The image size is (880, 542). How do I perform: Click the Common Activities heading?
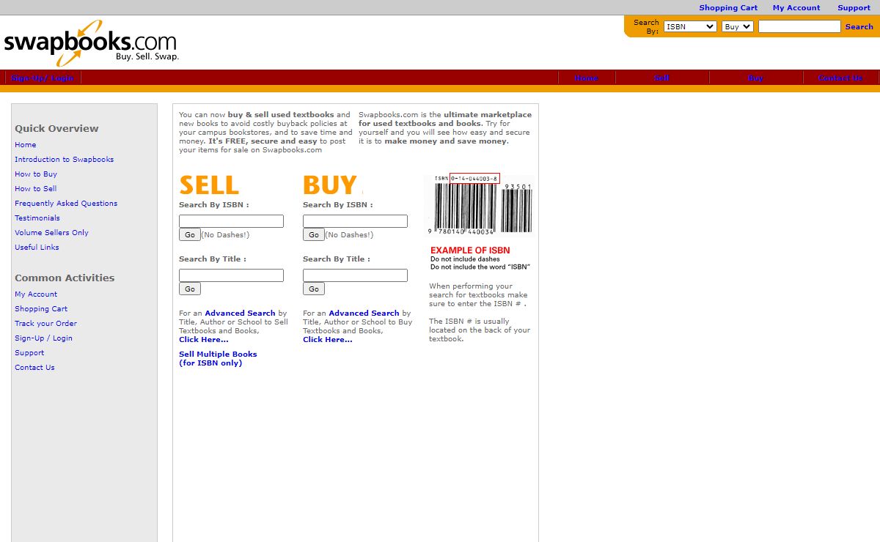point(65,278)
